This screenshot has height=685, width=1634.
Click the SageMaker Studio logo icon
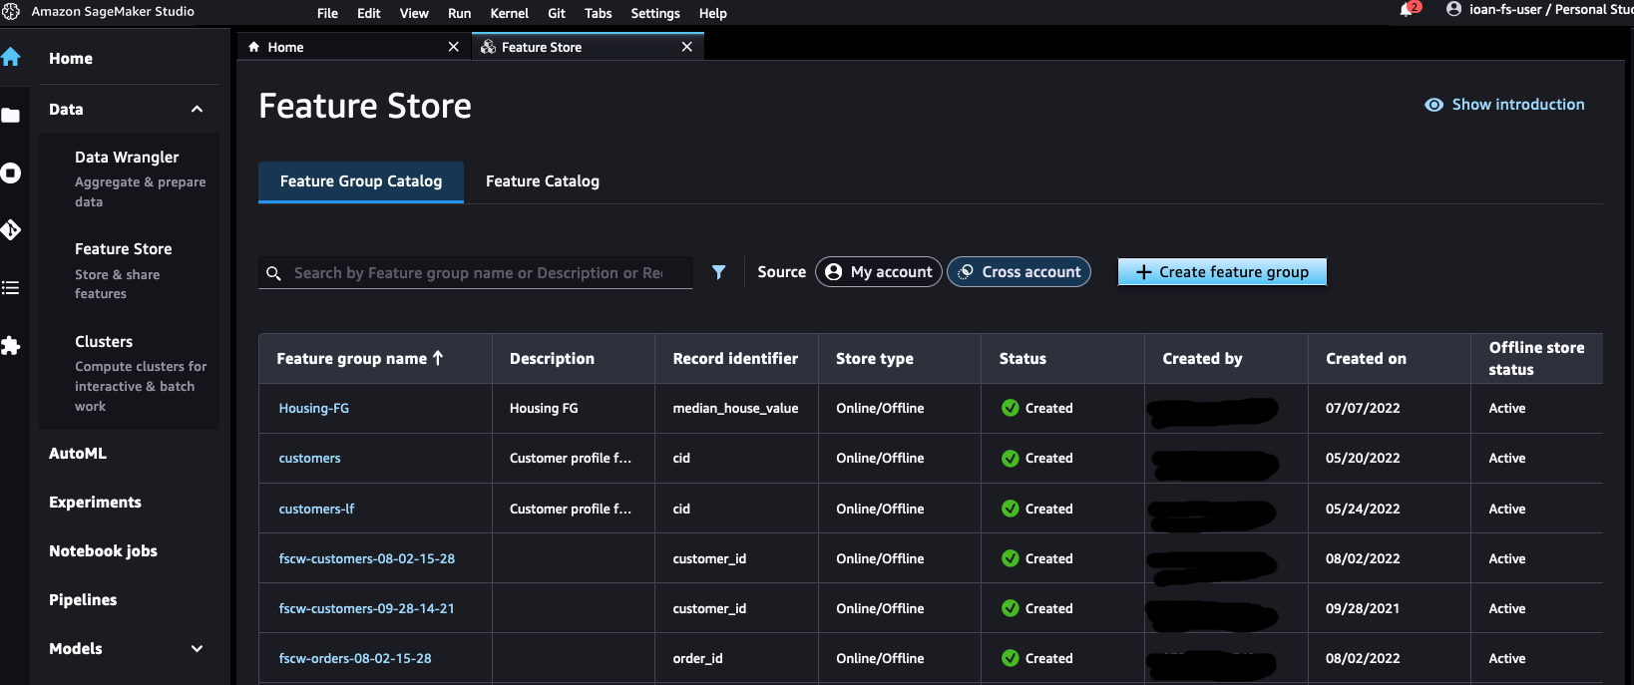(x=11, y=12)
